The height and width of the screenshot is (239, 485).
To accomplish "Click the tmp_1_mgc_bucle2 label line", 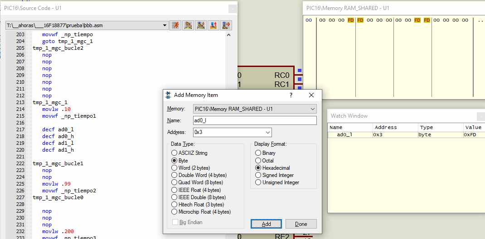I will pos(58,48).
